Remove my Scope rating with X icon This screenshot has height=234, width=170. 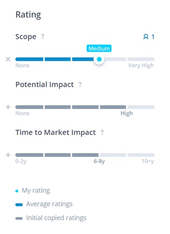(x=8, y=59)
